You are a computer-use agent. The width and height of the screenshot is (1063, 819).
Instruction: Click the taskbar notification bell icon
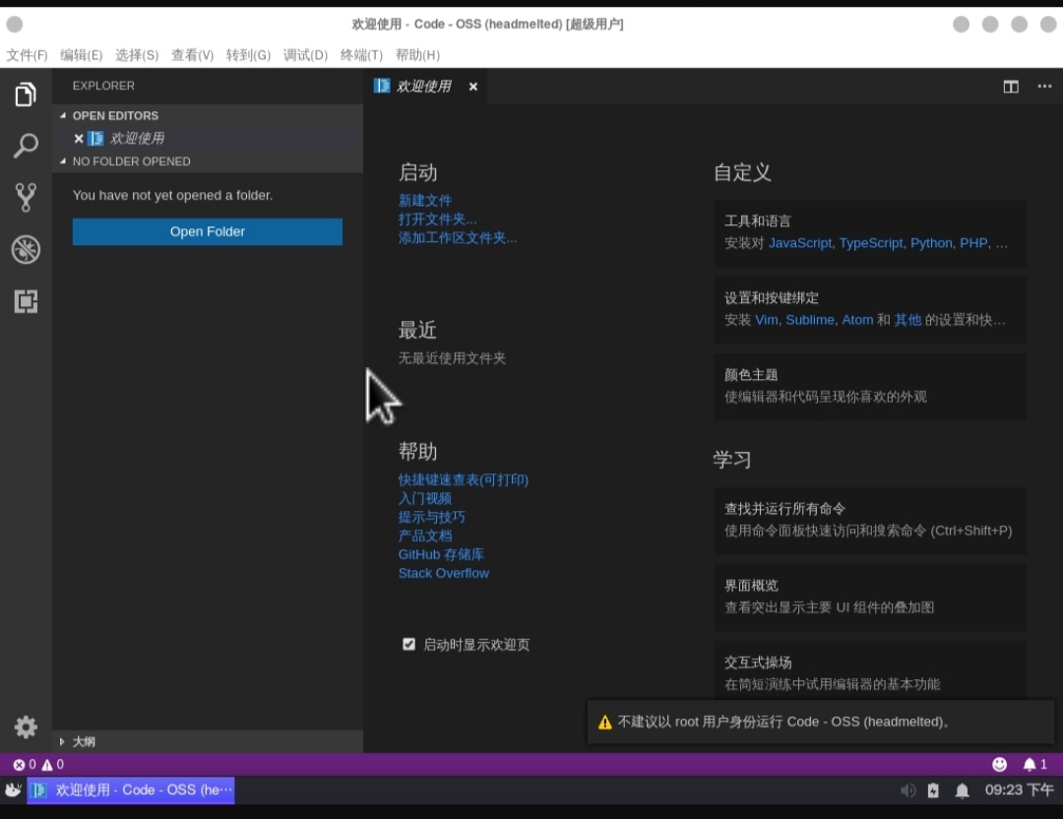[962, 790]
